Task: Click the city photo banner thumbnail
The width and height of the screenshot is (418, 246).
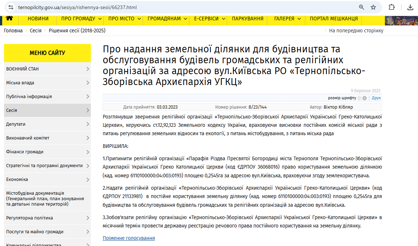Action: (x=401, y=20)
